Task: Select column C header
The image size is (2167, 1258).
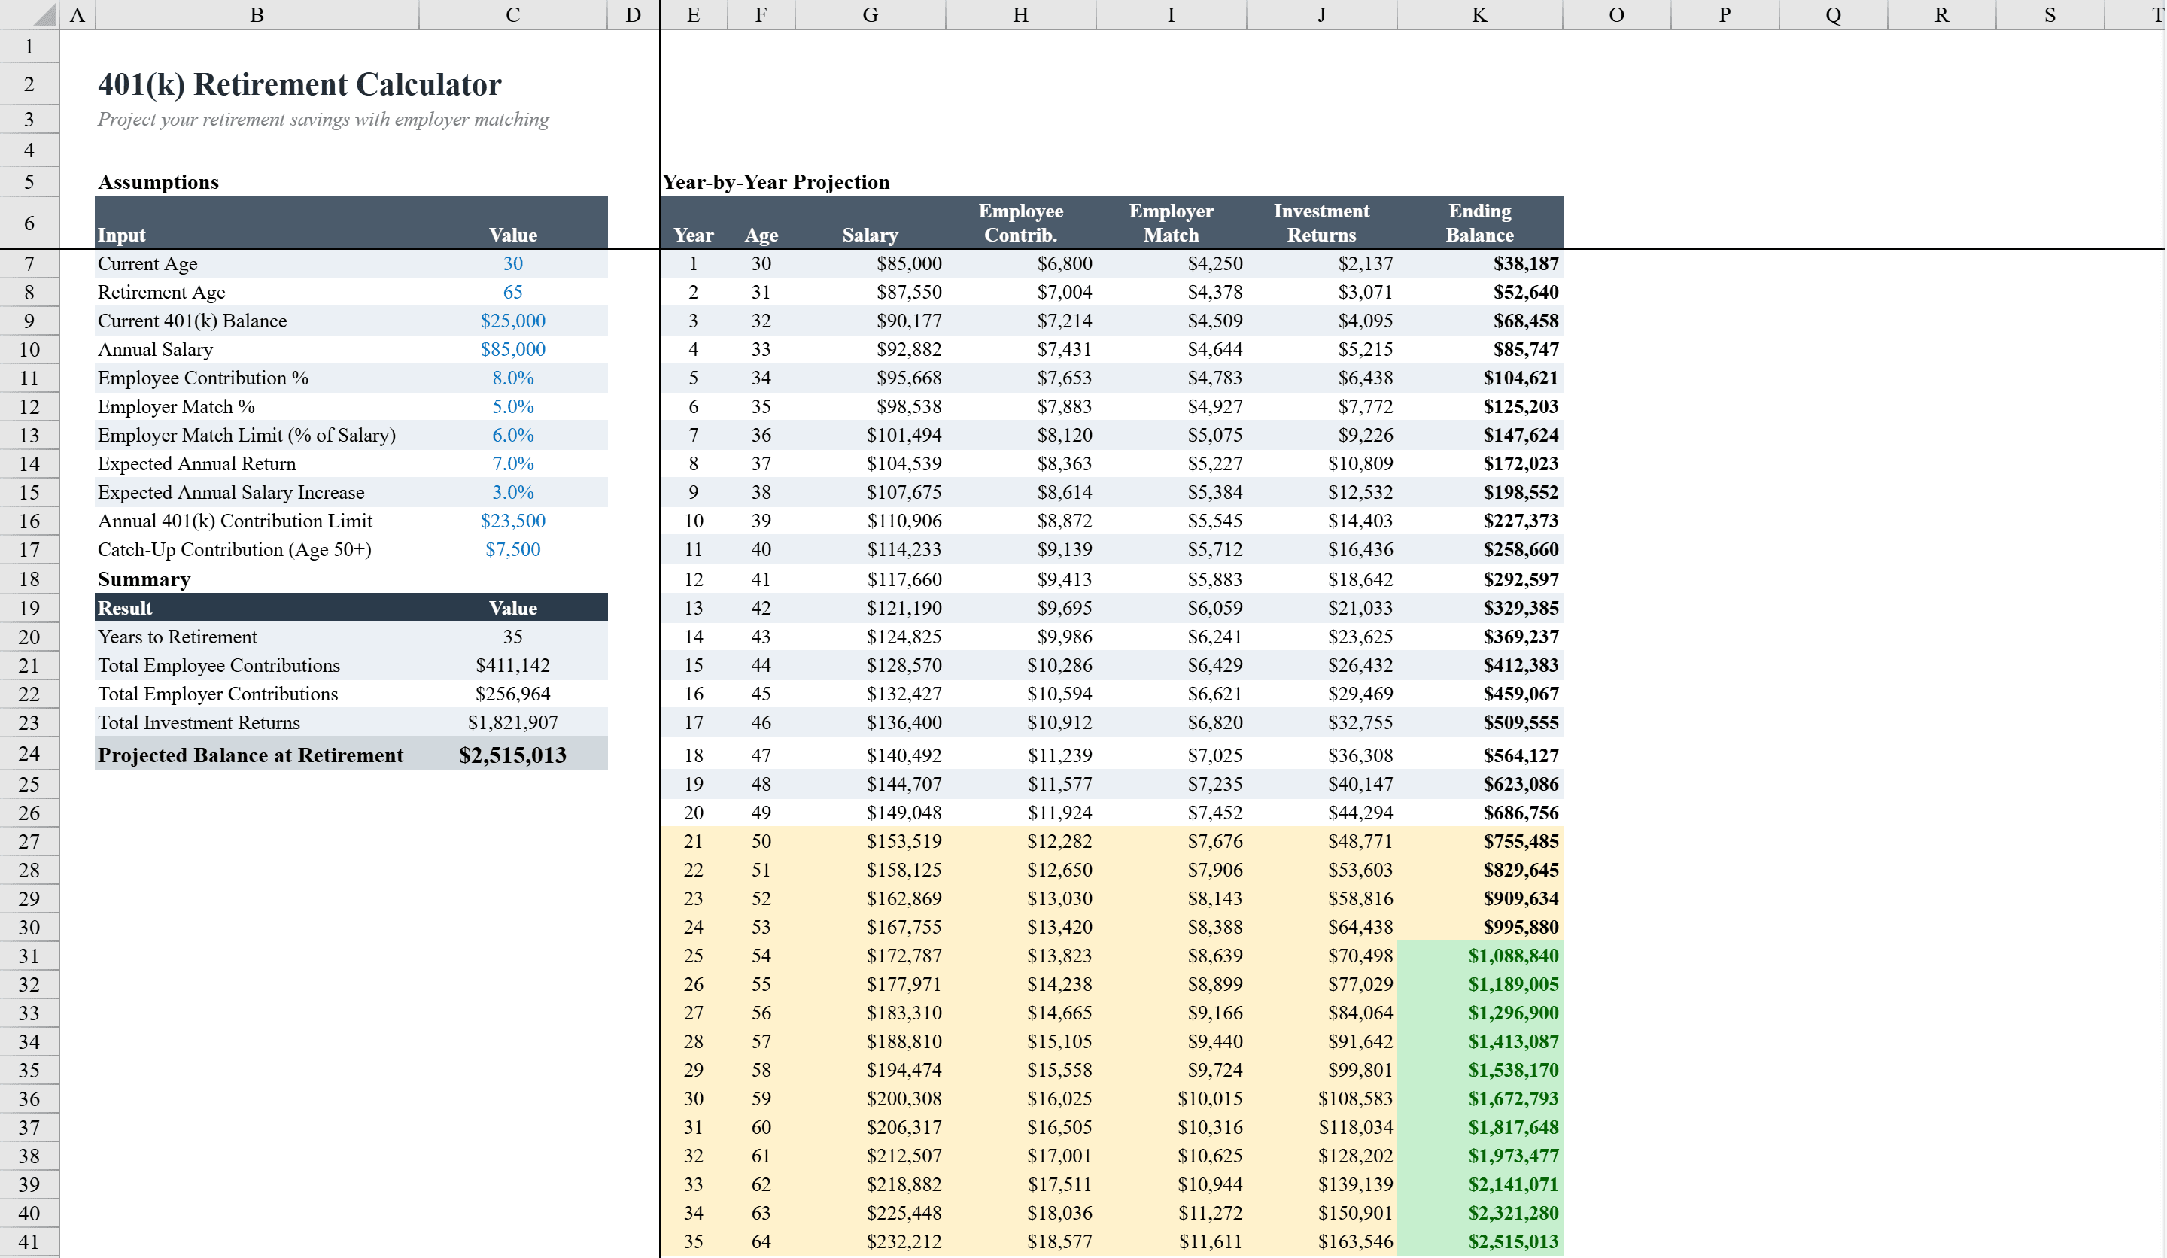Action: (x=512, y=14)
